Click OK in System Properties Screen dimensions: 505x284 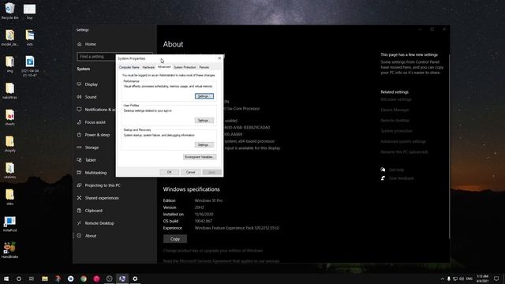click(170, 172)
